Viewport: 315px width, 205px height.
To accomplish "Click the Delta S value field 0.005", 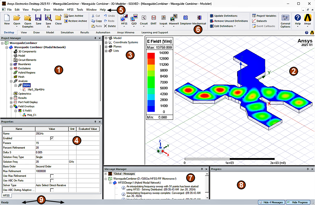I will click(x=52, y=153).
